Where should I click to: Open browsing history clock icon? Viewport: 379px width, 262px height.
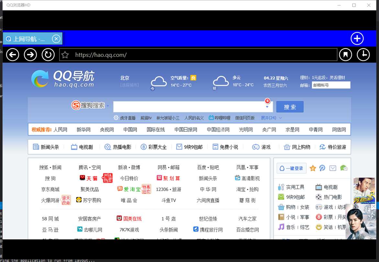point(363,55)
